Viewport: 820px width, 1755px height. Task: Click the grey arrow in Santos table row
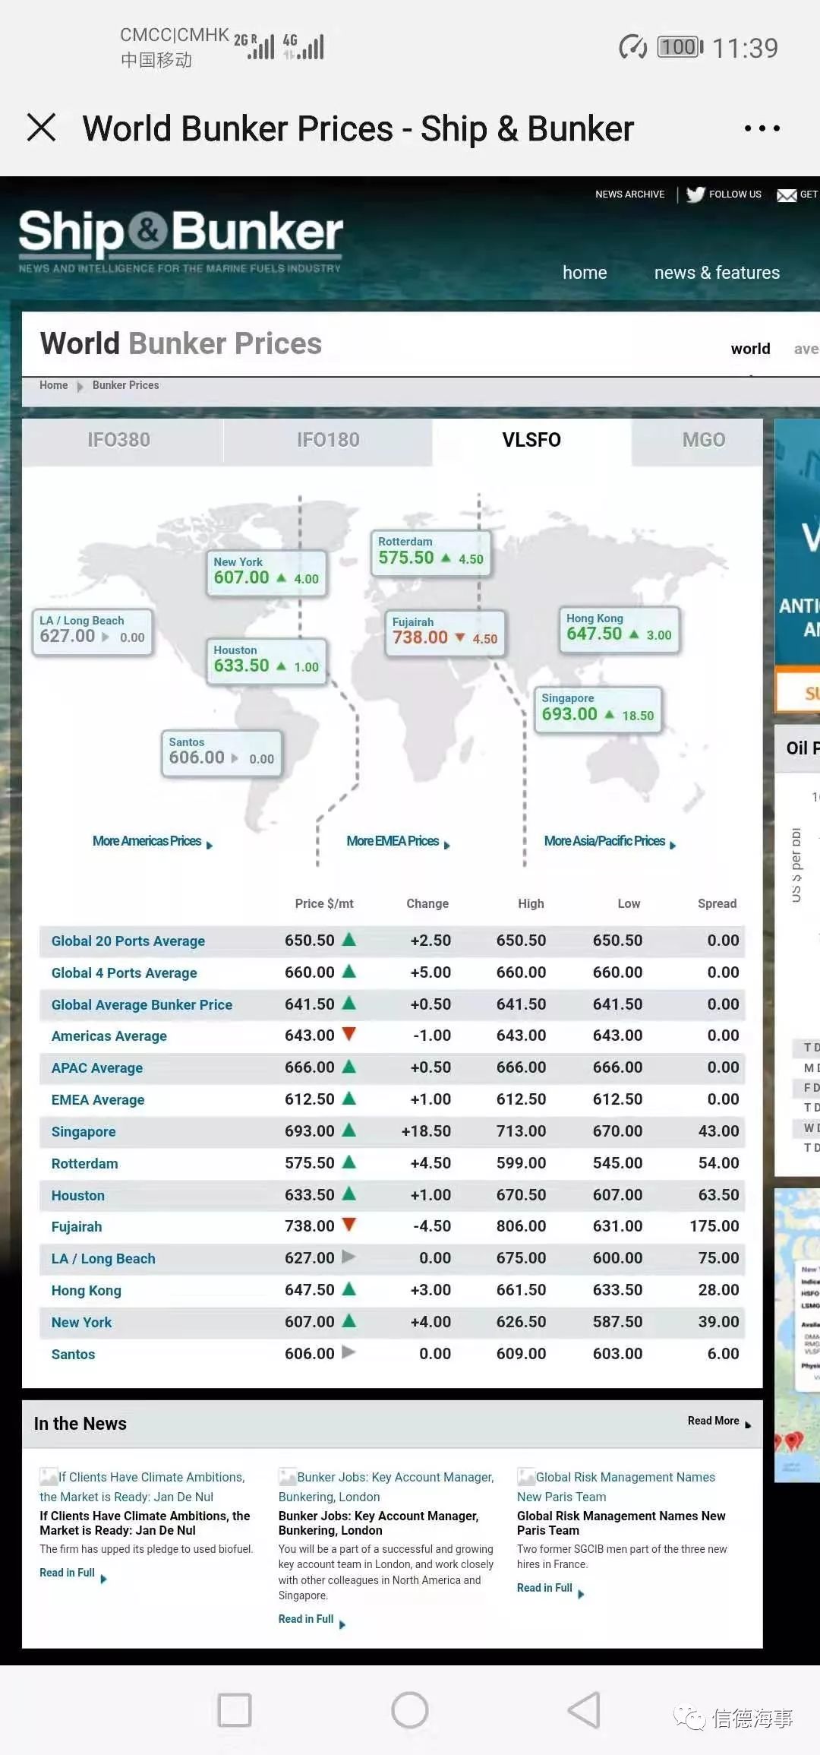click(349, 1352)
